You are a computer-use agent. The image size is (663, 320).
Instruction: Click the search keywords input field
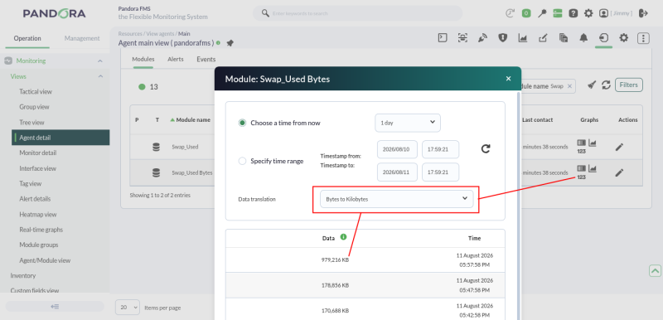click(x=357, y=13)
